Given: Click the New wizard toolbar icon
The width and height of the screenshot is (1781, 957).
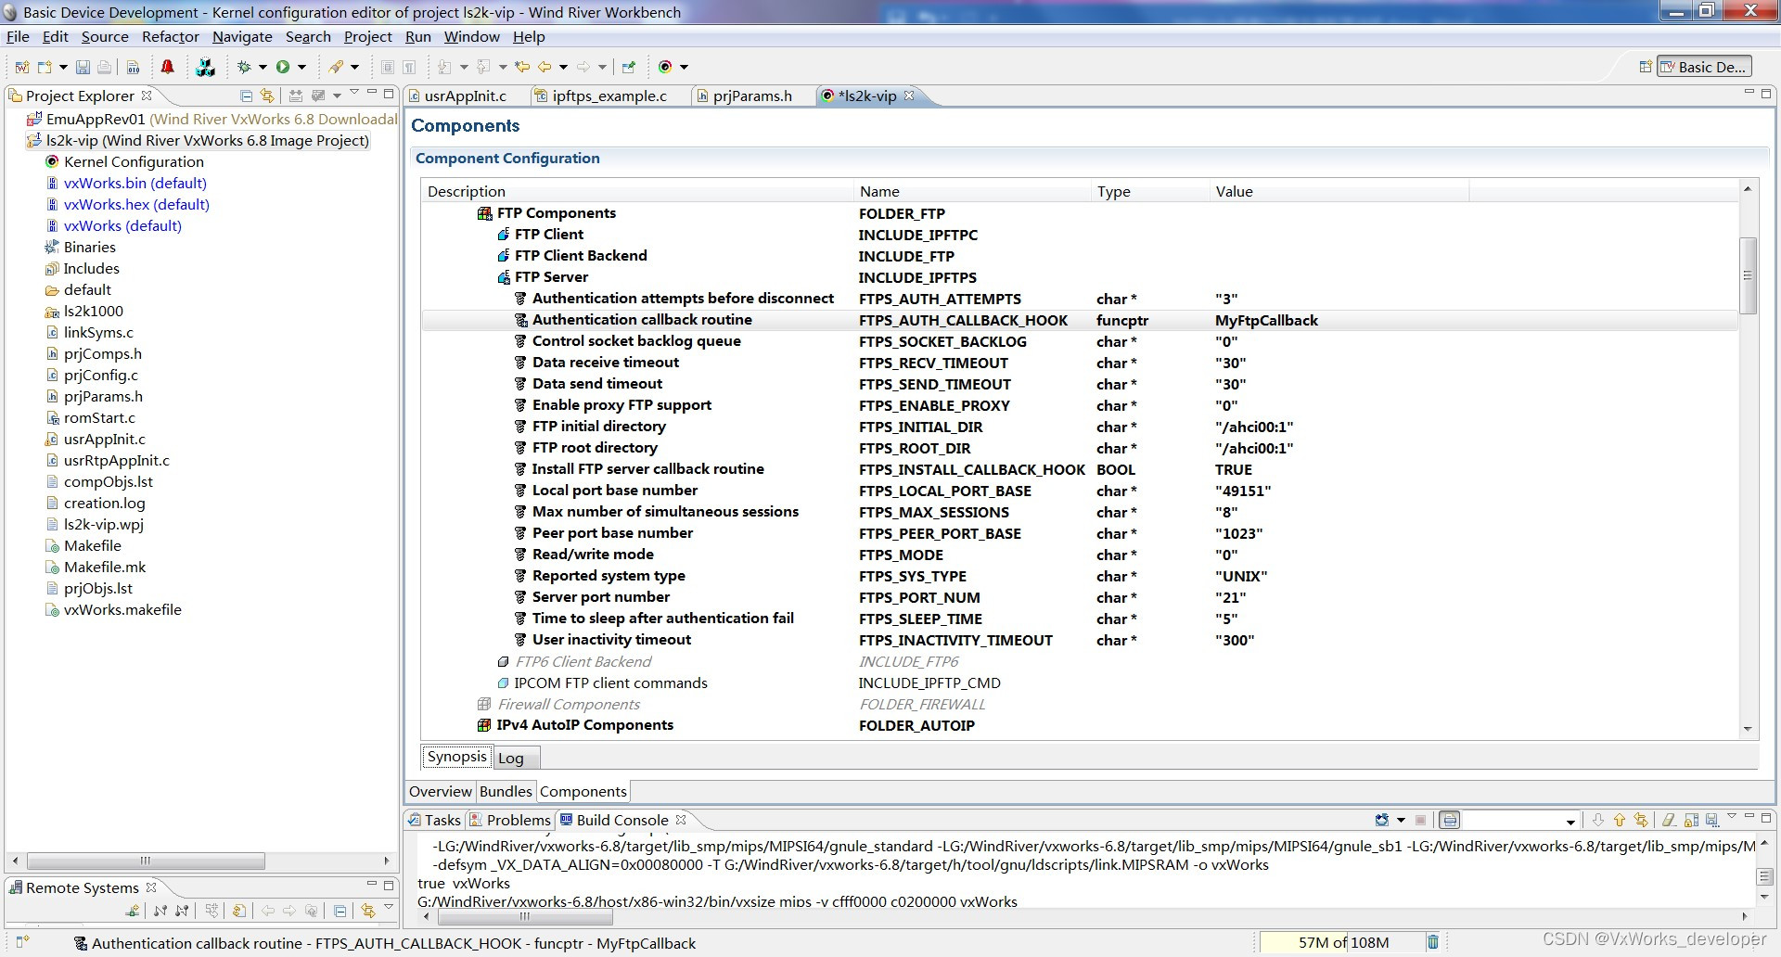Looking at the screenshot, I should tap(44, 67).
